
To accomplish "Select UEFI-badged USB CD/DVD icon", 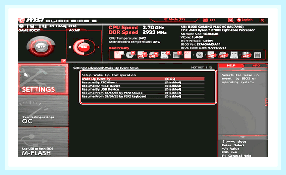I will pos(154,55).
